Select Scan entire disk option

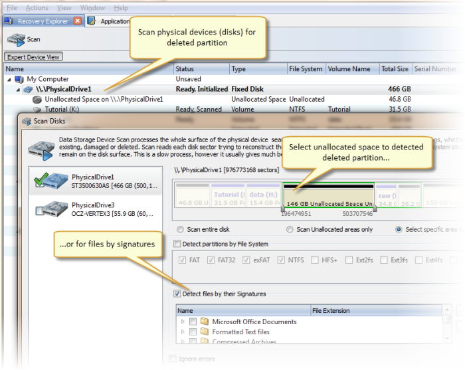click(180, 229)
